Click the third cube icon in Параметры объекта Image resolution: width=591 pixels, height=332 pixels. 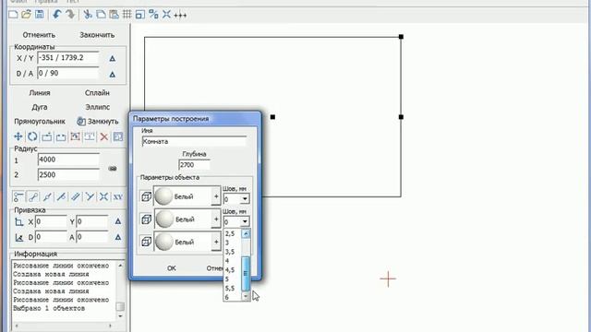[146, 242]
